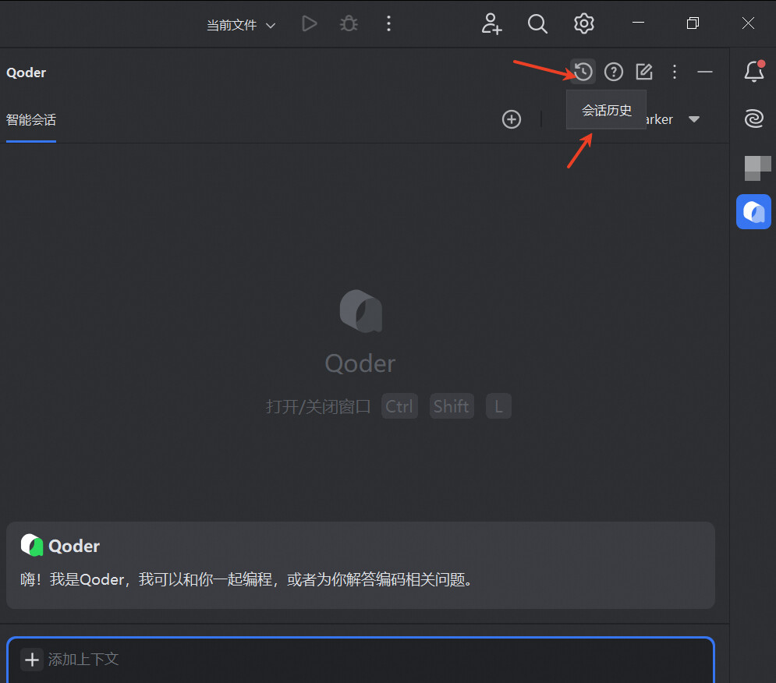Click the 打开/关闭窗口 hint text
776x683 pixels.
point(318,407)
